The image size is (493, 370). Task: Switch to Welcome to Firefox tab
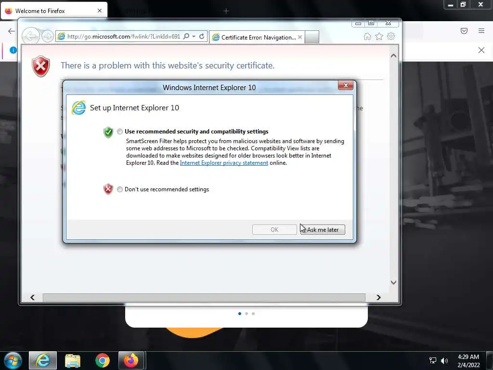click(x=54, y=11)
